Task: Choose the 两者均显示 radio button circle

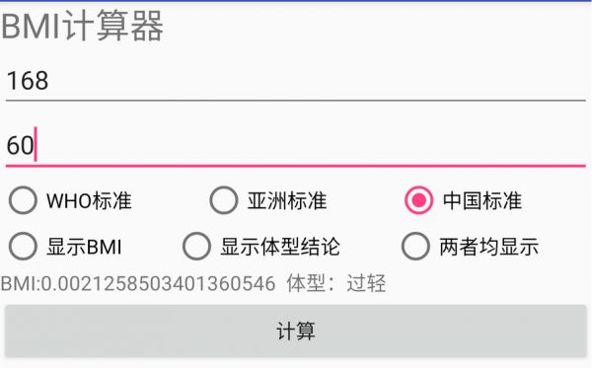Action: point(415,247)
